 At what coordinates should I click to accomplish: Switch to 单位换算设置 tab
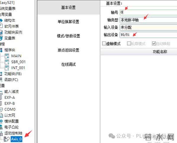(68, 22)
